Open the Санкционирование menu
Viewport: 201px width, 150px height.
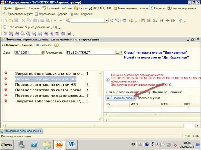[181, 8]
